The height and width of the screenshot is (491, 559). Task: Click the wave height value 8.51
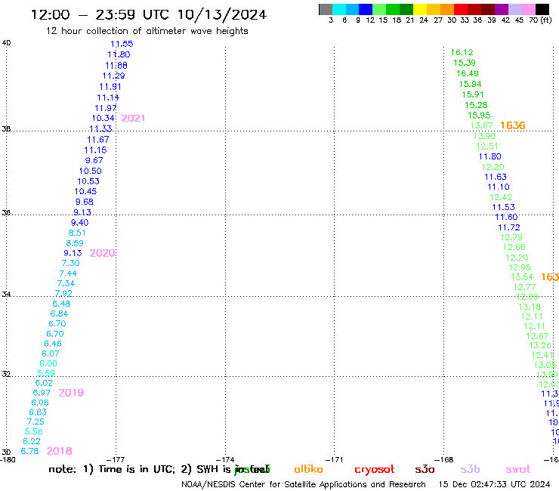77,233
